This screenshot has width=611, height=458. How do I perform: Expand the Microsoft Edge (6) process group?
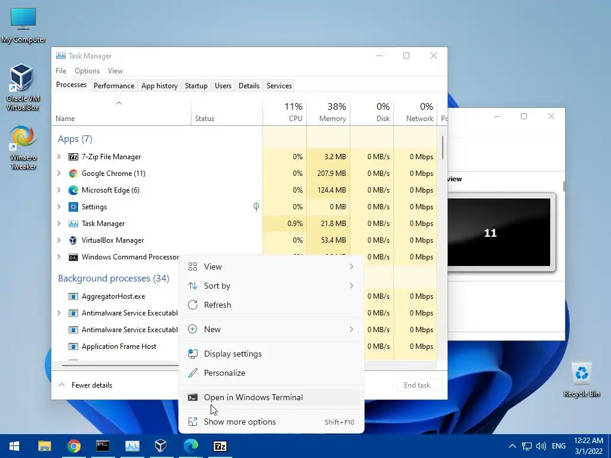(x=59, y=190)
